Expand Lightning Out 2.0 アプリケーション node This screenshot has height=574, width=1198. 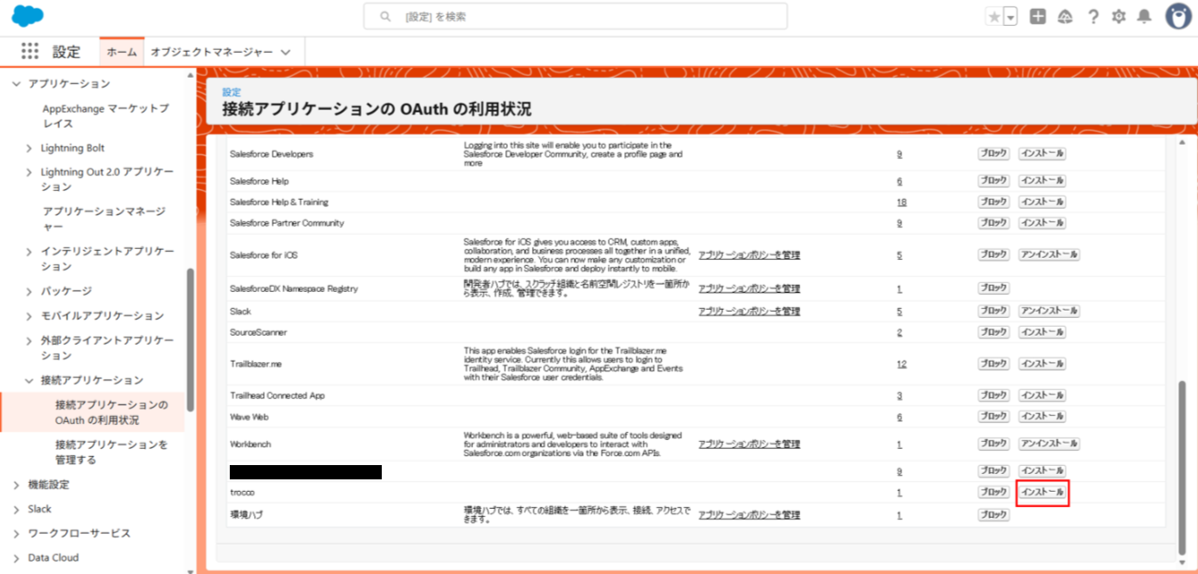[30, 172]
